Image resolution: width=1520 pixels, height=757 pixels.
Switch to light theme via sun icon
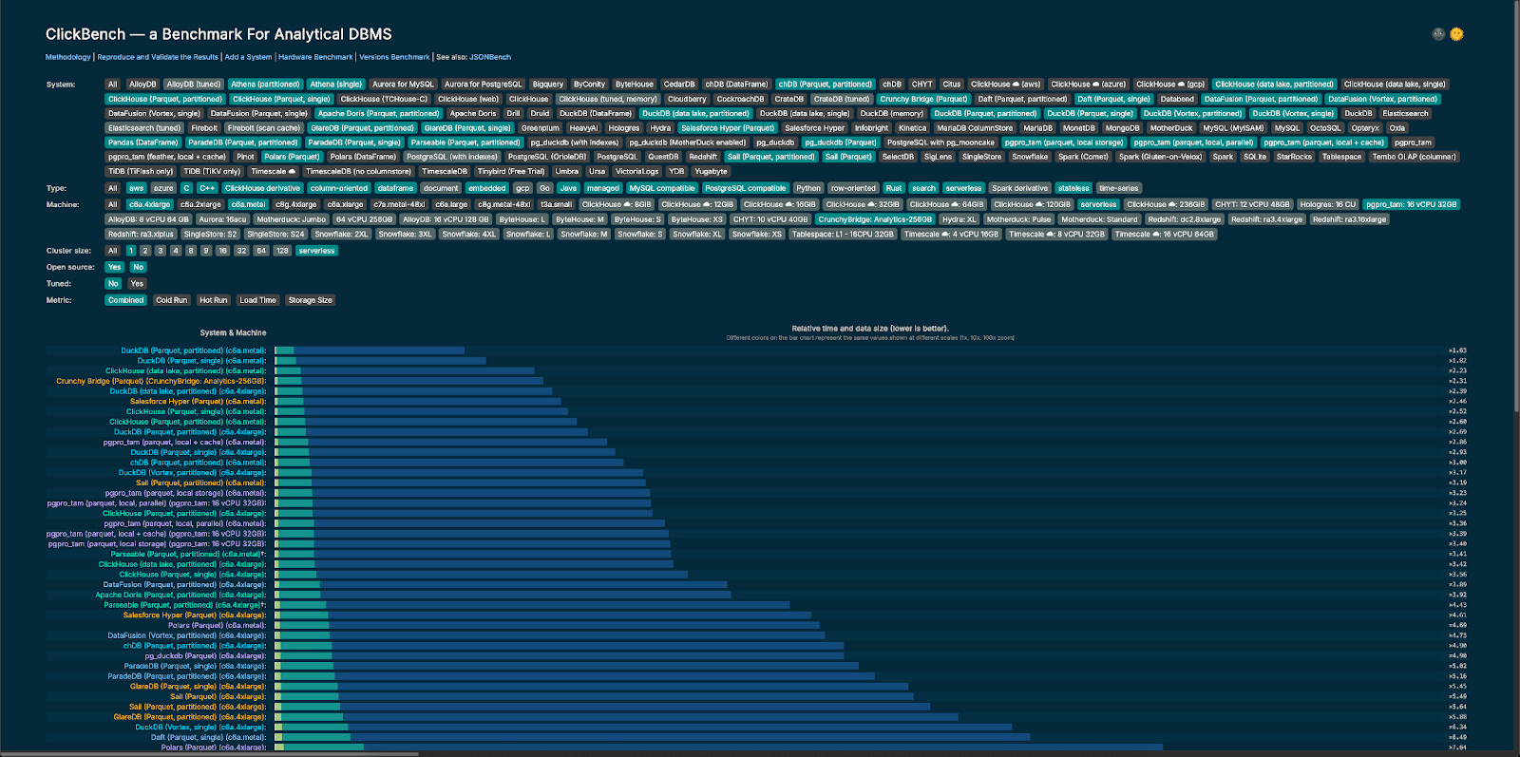tap(1456, 34)
